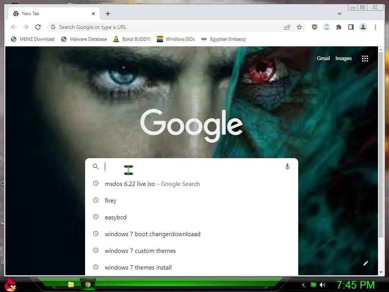This screenshot has width=389, height=292.
Task: Select the New Tab tab
Action: click(x=54, y=14)
